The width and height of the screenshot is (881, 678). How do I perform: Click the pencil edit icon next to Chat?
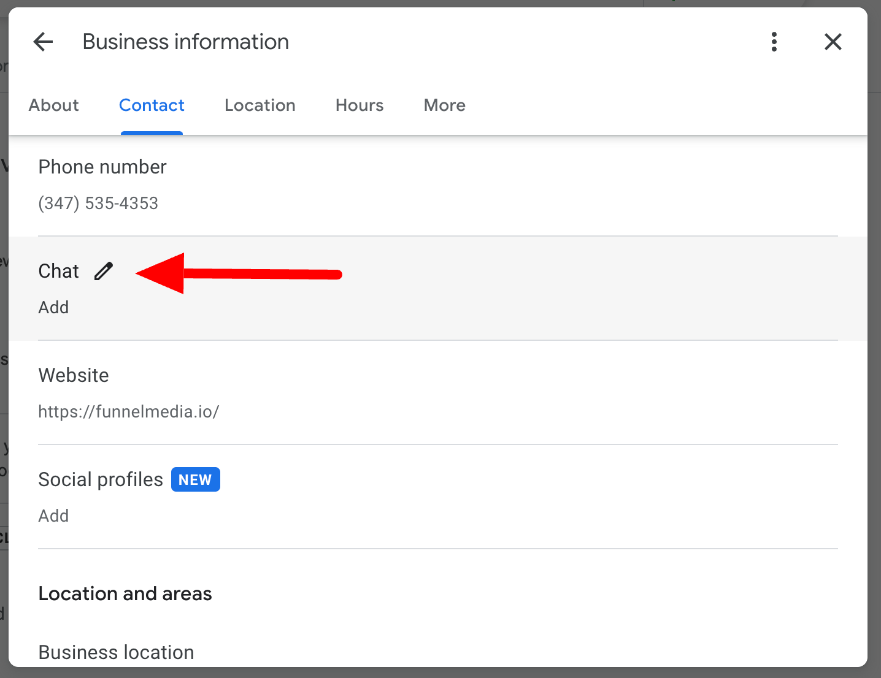104,271
